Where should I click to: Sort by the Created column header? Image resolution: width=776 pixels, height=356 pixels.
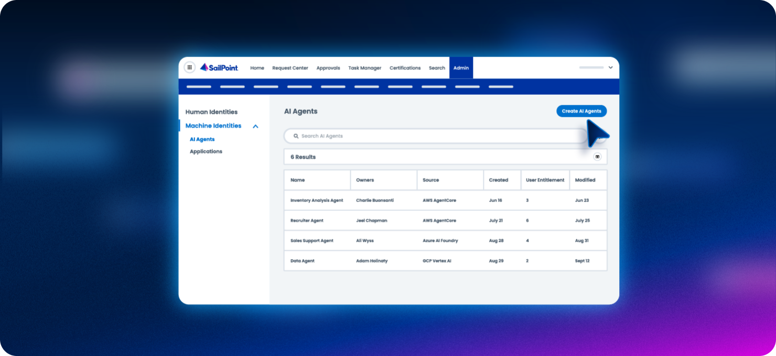[499, 180]
